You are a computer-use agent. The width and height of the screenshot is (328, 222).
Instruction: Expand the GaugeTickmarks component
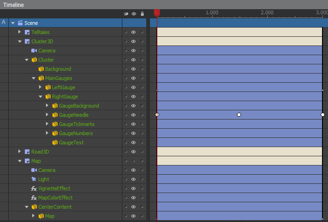click(x=47, y=124)
